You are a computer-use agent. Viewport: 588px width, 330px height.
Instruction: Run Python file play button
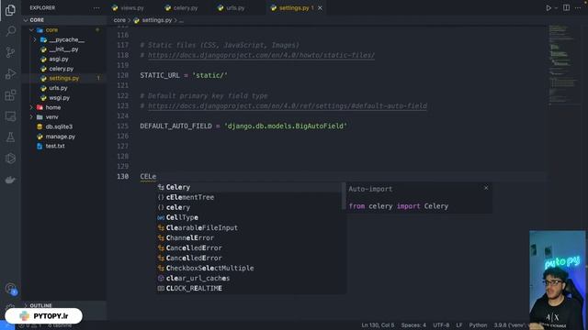point(548,8)
